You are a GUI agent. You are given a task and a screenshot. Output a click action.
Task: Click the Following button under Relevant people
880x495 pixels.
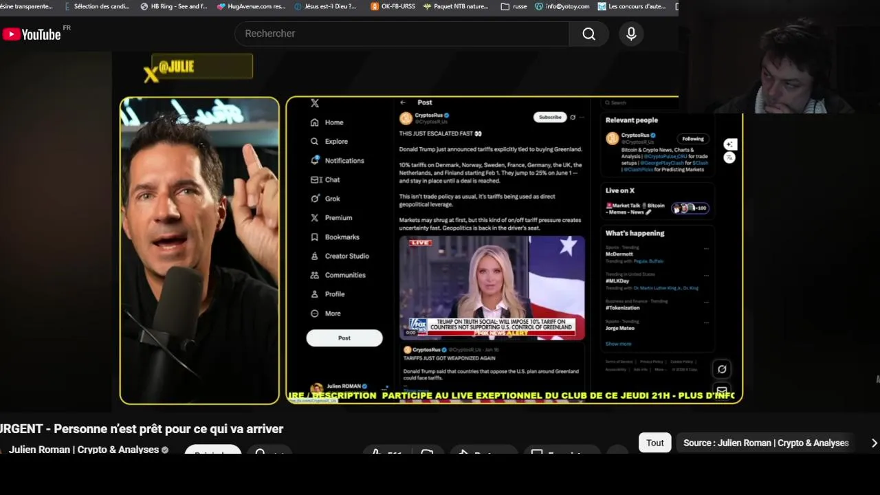coord(692,139)
